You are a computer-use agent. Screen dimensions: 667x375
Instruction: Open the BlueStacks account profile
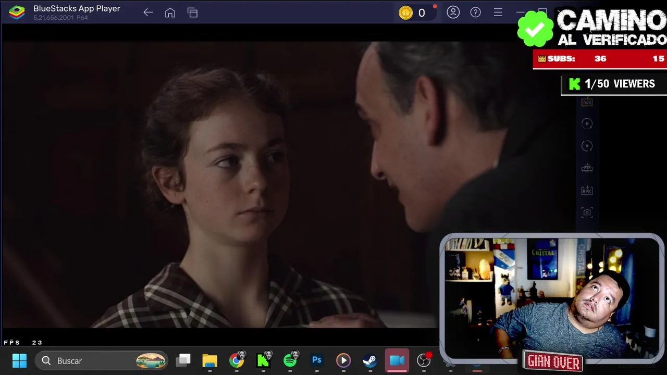tap(453, 12)
